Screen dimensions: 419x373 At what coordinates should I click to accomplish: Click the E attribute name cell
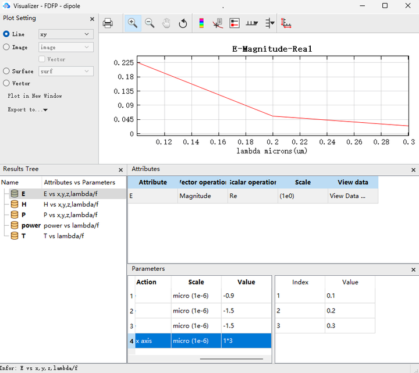[x=153, y=196]
